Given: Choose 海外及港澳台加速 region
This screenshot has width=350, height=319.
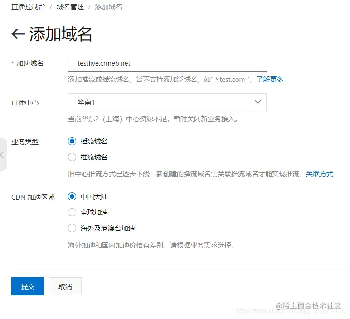Looking at the screenshot, I should pyautogui.click(x=72, y=228).
